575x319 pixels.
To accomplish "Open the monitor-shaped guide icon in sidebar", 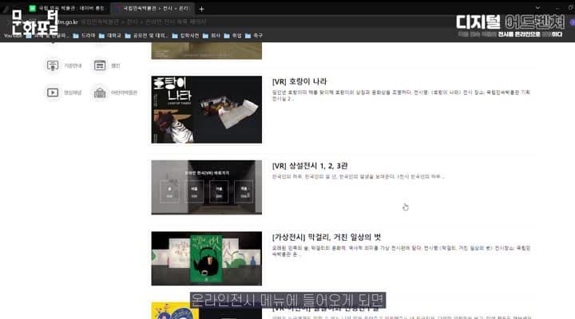I will click(53, 65).
